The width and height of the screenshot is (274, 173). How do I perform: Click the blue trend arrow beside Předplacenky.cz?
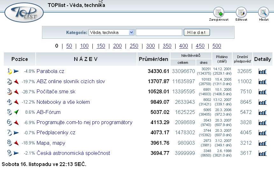16,133
